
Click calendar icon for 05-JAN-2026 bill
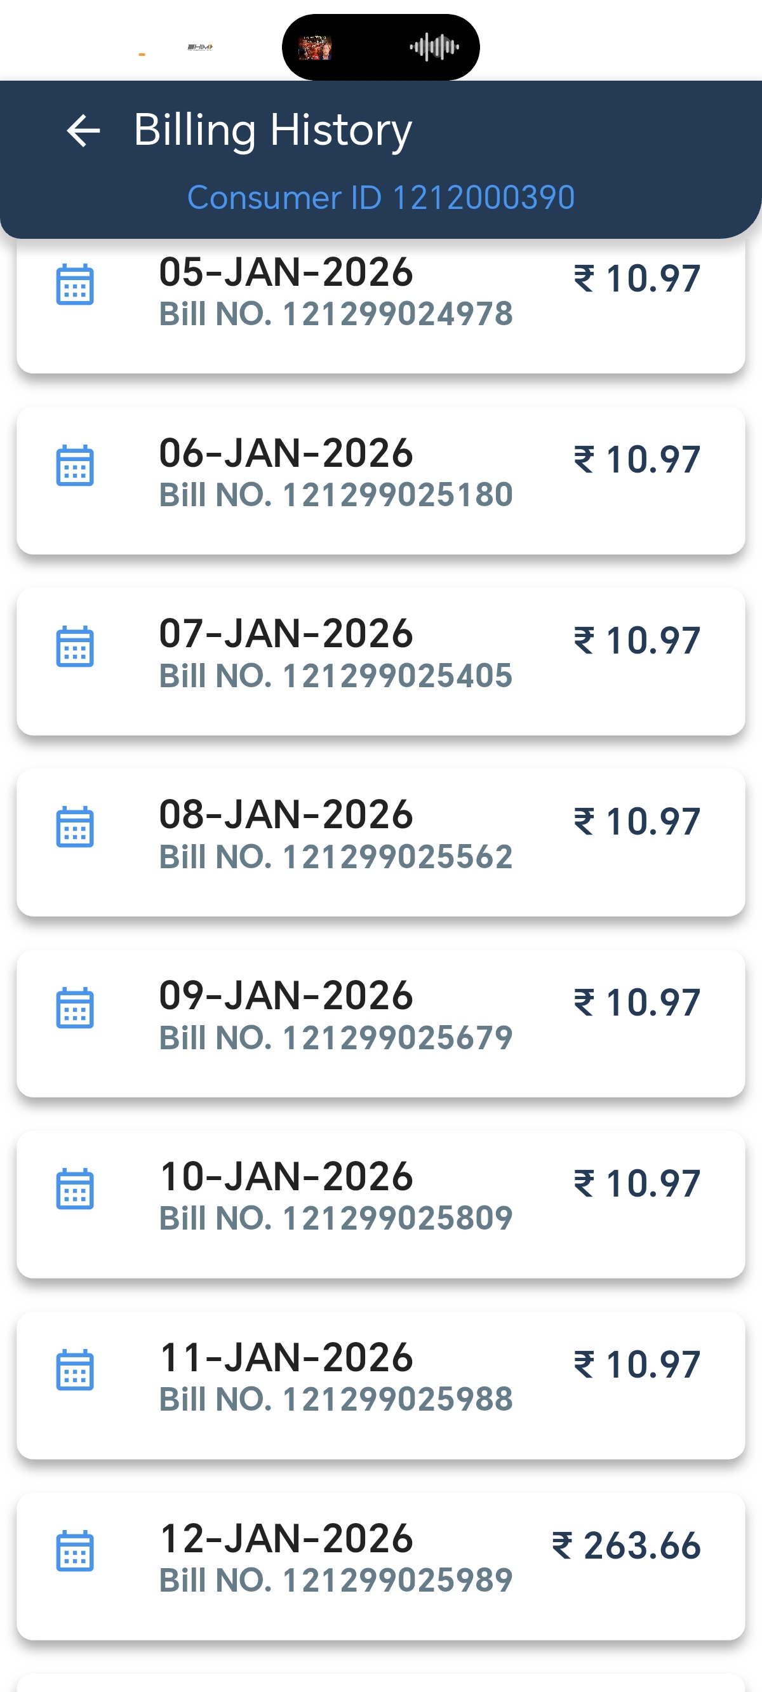click(75, 285)
